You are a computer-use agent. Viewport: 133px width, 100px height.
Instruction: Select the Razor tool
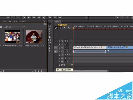click(49, 37)
